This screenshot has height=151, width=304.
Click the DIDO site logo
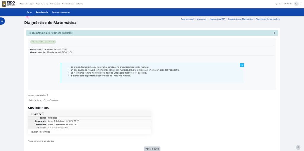click(8, 4)
